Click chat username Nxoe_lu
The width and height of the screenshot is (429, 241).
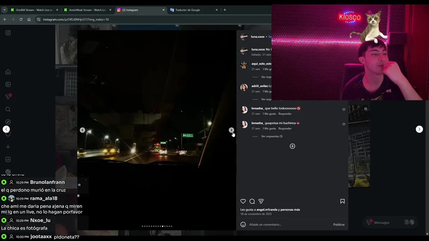(x=40, y=221)
